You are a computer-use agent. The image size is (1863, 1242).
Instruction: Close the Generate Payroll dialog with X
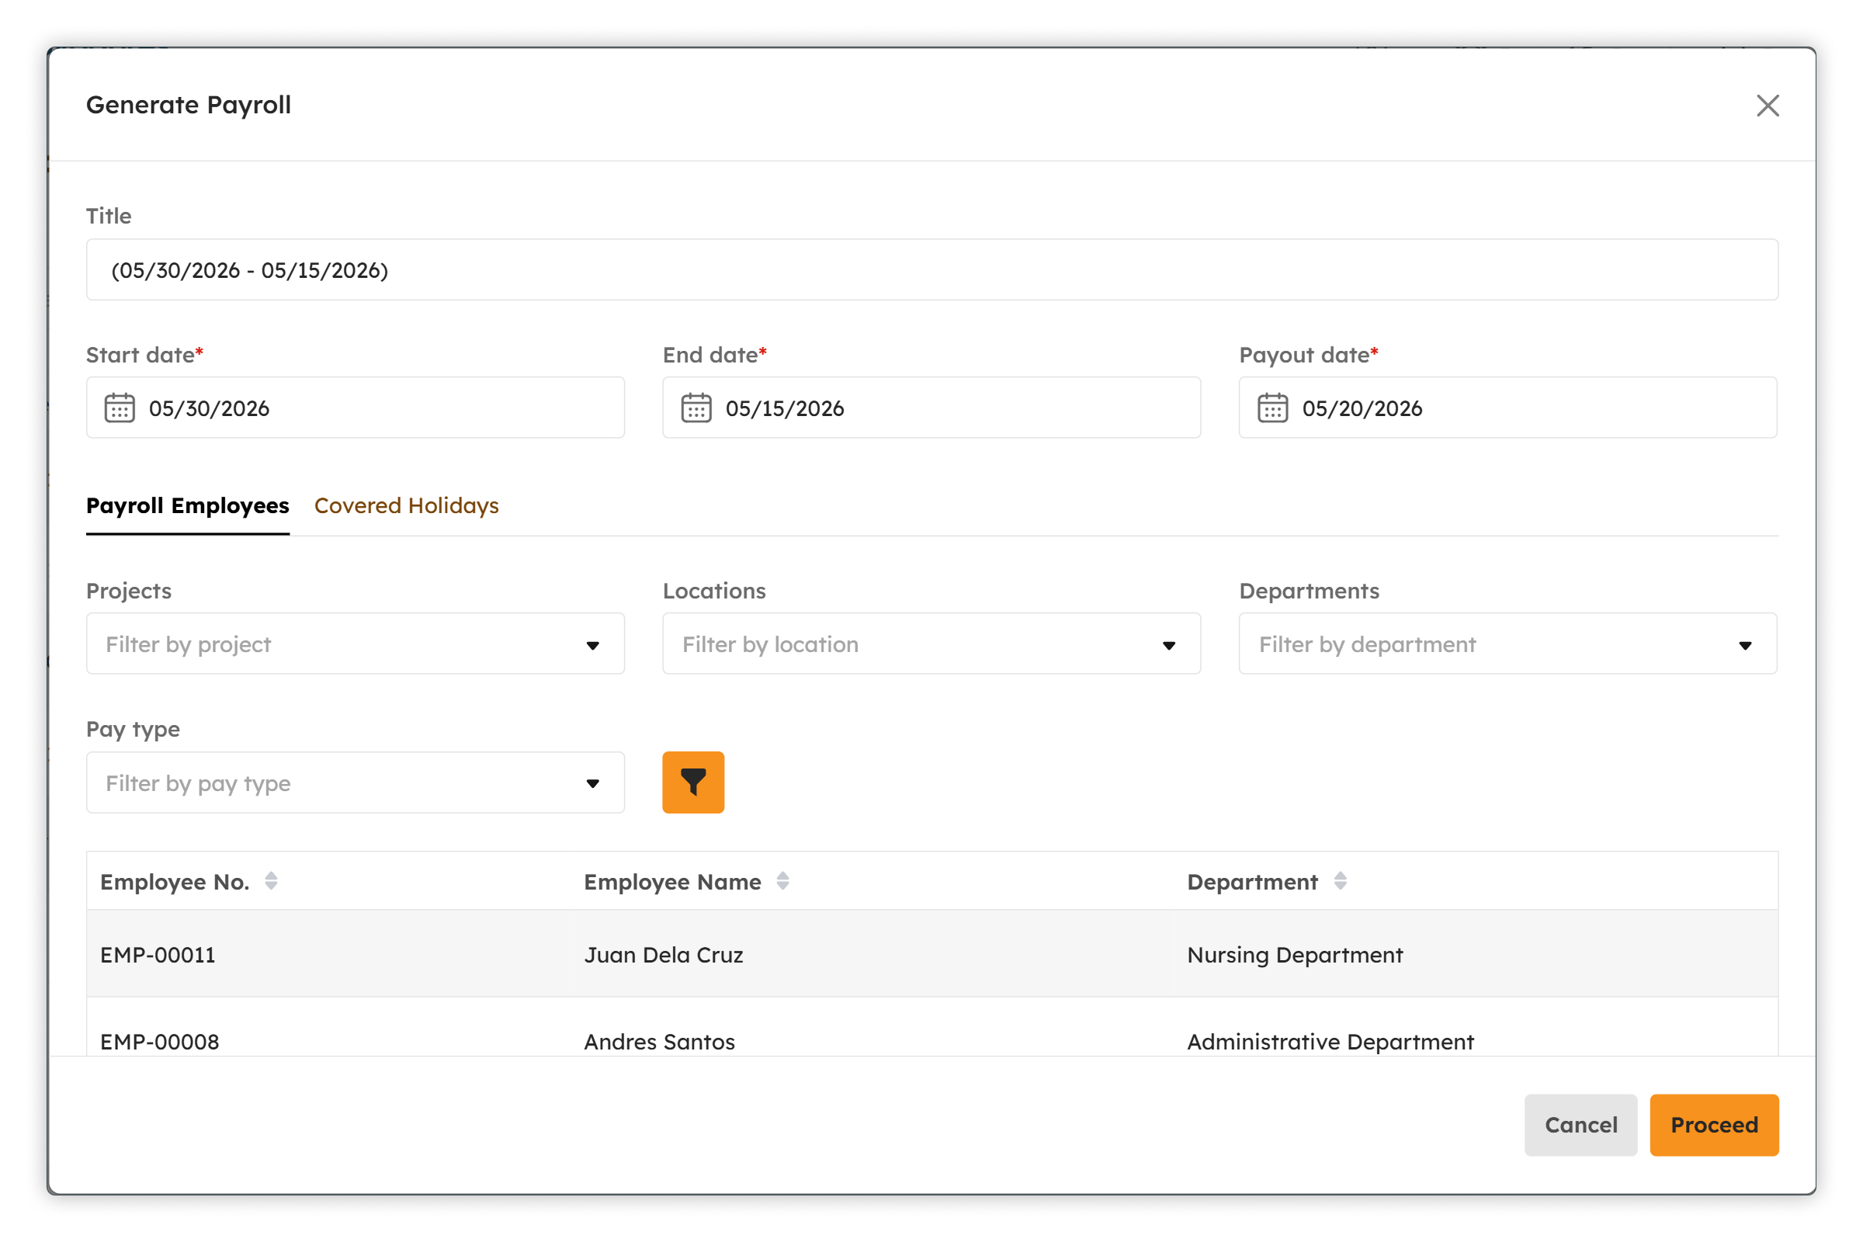(1768, 106)
